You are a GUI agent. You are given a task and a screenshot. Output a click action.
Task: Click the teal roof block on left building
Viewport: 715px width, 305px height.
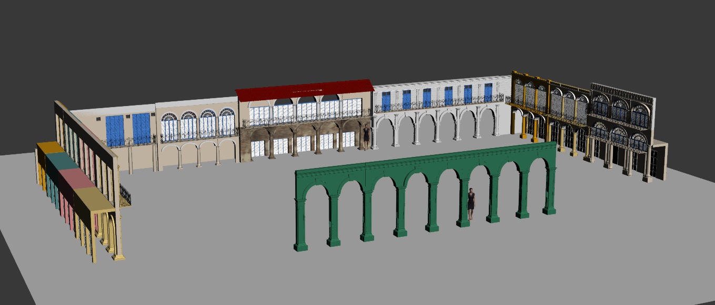(62, 161)
